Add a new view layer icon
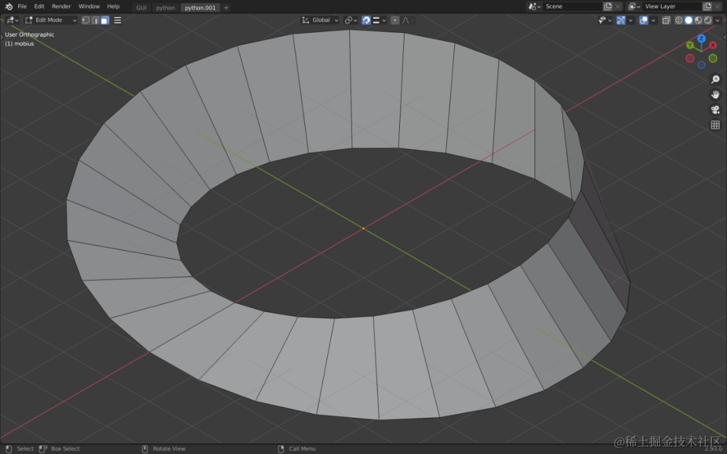 pos(707,7)
